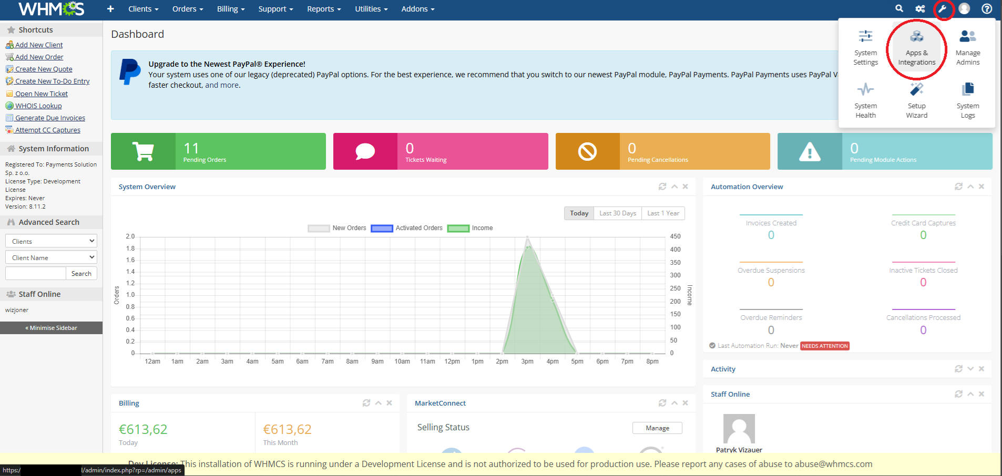Image resolution: width=1002 pixels, height=476 pixels.
Task: Open System Settings from the wrench menu
Action: coord(865,48)
